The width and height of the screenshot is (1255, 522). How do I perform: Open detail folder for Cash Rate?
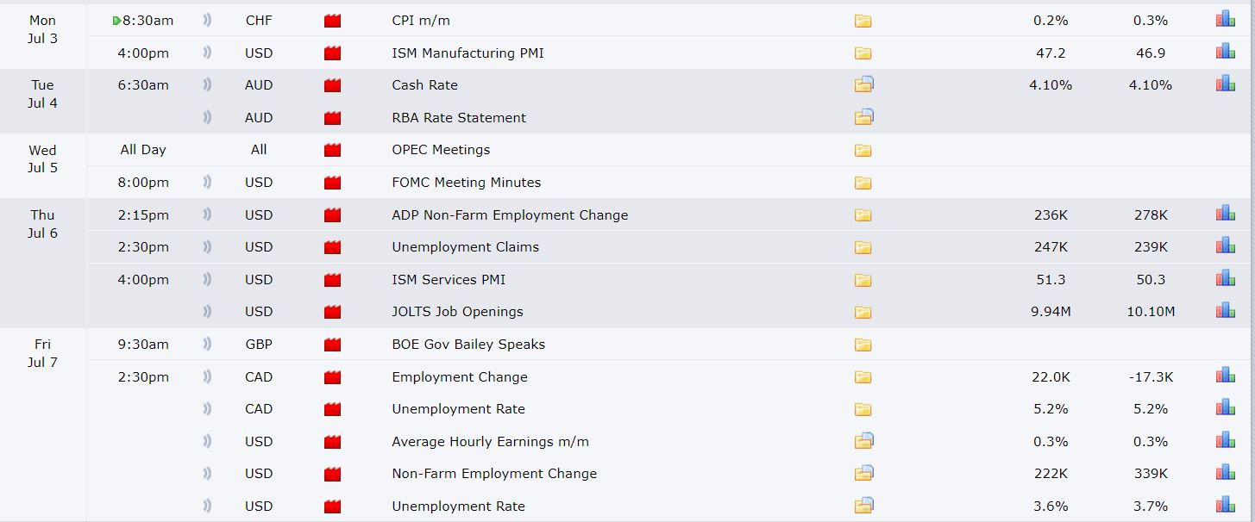point(864,84)
